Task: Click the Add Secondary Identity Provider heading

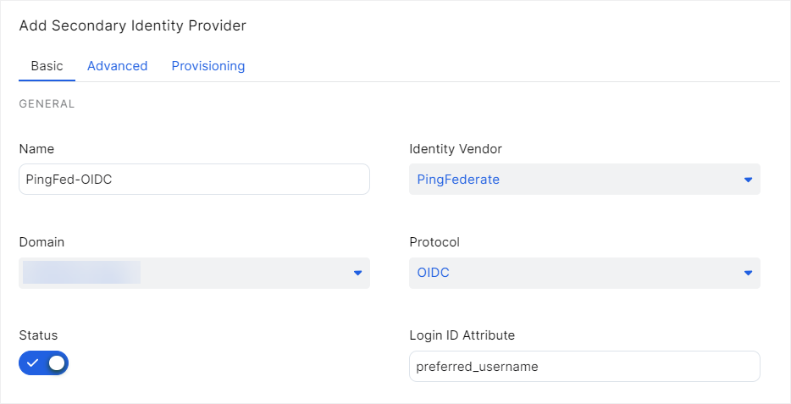Action: point(133,25)
